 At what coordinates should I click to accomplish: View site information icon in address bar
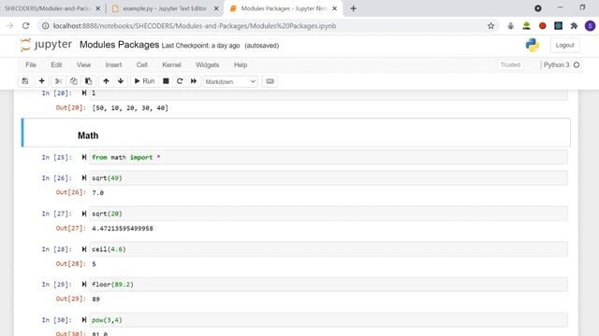(x=46, y=26)
